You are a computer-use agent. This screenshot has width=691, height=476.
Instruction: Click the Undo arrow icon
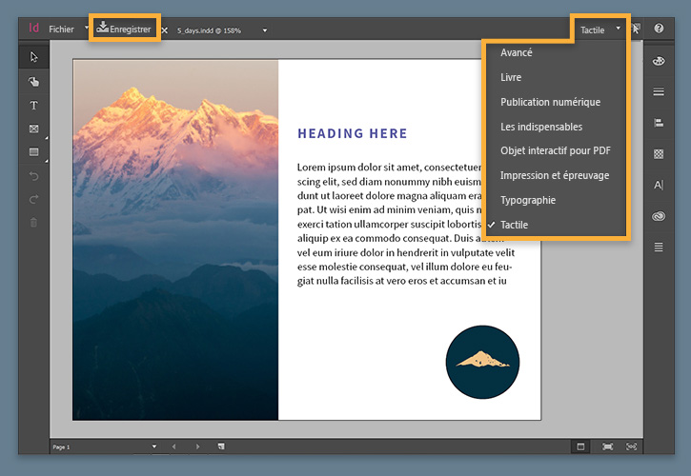pos(34,176)
